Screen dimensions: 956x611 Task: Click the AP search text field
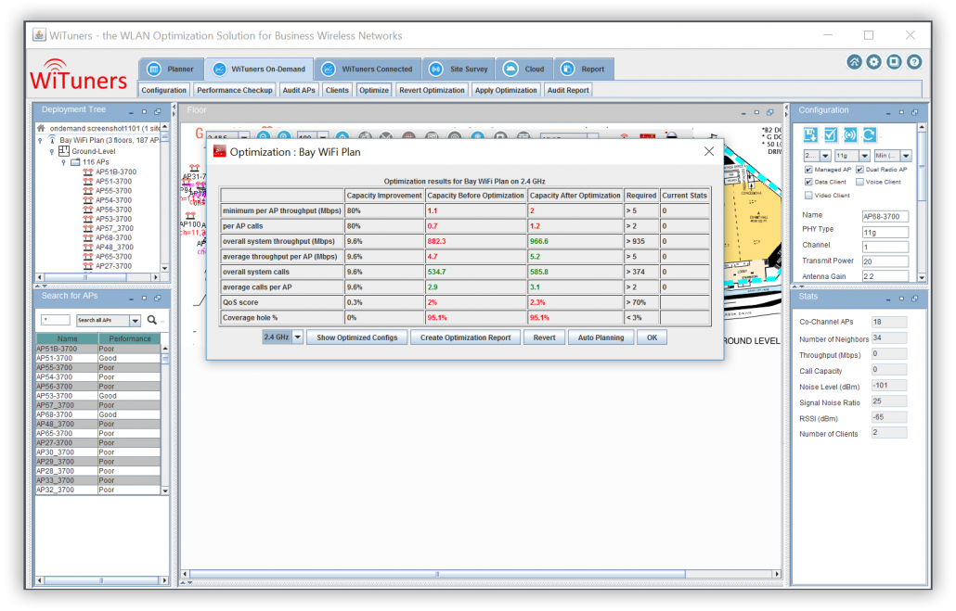click(56, 320)
